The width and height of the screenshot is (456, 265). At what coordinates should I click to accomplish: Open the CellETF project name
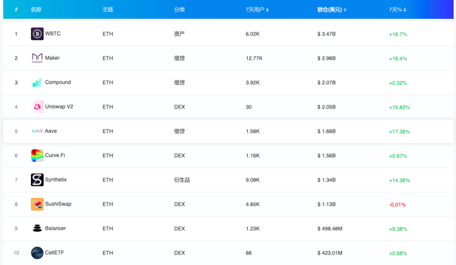(x=55, y=253)
